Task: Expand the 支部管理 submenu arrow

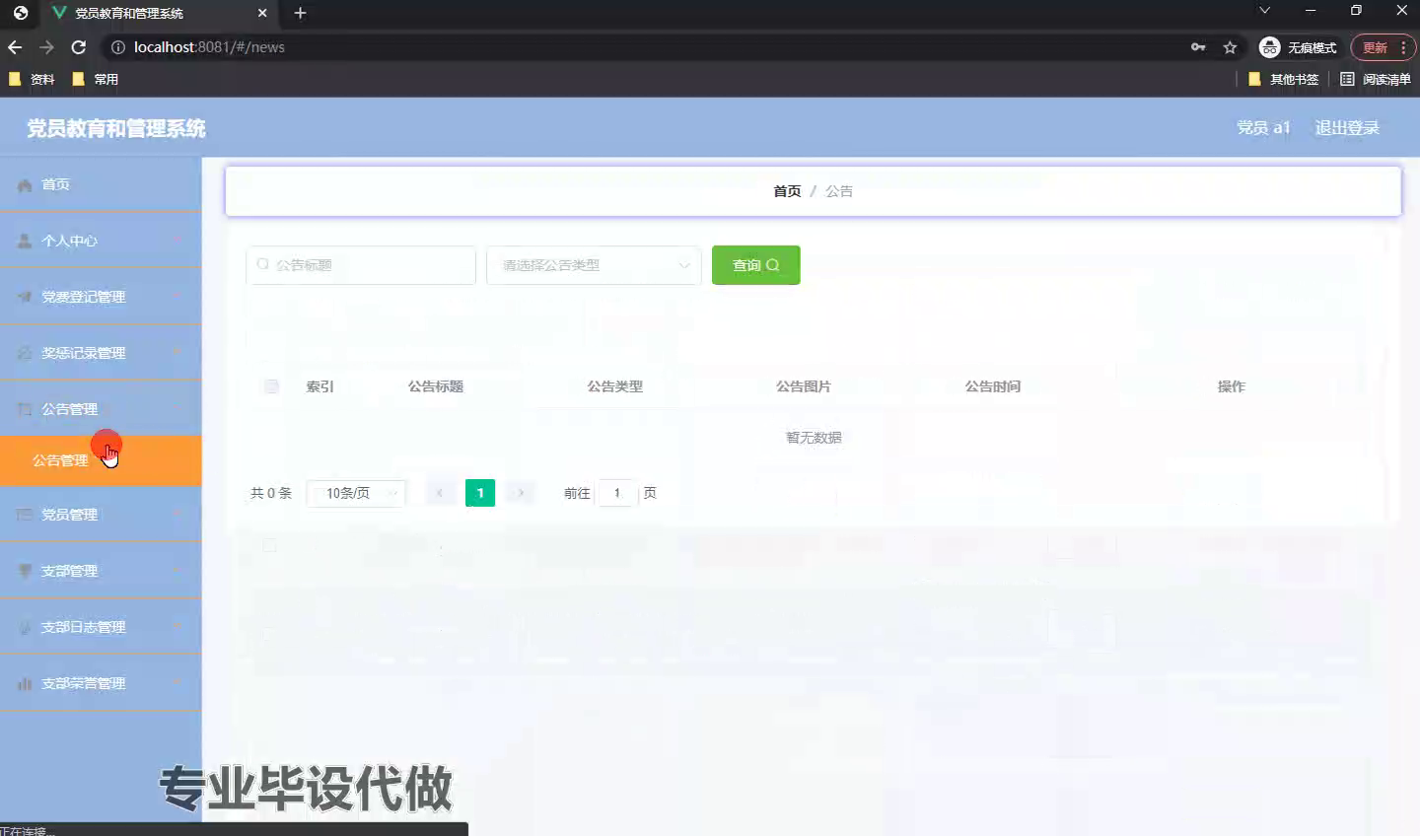Action: (x=177, y=571)
